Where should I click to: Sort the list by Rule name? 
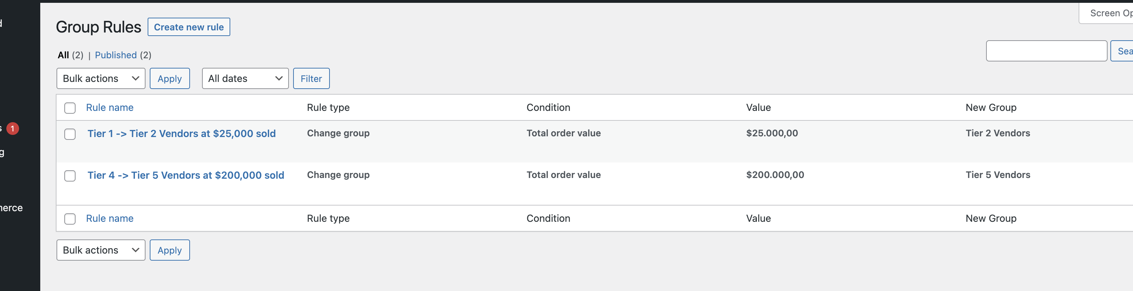[x=109, y=107]
